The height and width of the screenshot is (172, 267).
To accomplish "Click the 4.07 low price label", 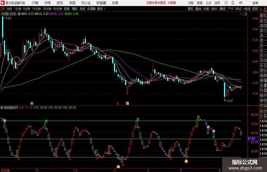I will pyautogui.click(x=230, y=101).
